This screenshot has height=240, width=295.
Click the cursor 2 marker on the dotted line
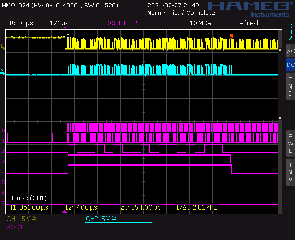point(68,36)
